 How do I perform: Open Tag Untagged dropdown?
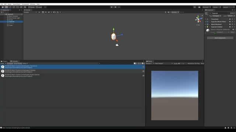(216, 16)
